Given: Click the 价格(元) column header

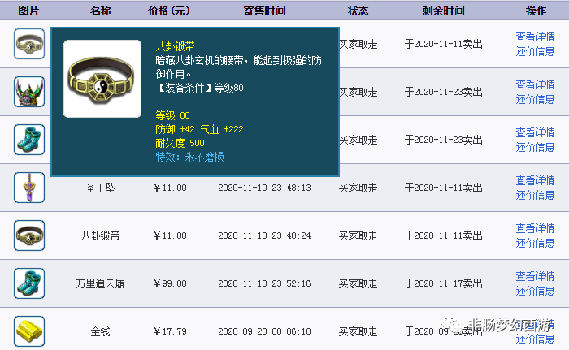Looking at the screenshot, I should click(169, 11).
